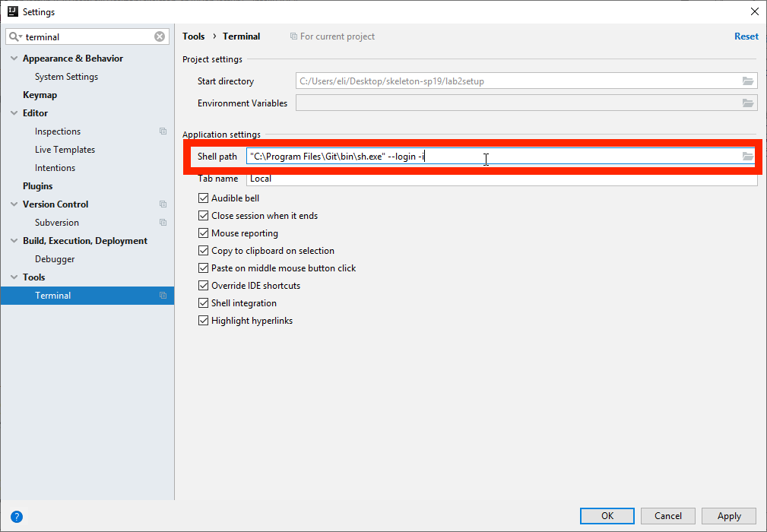Click project-level icon beside Terminal
This screenshot has width=767, height=532.
163,296
